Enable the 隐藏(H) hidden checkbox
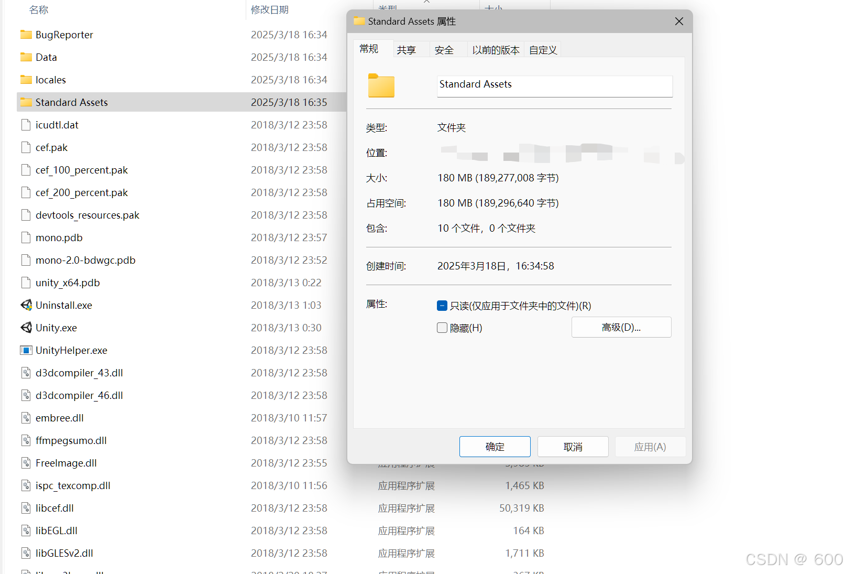This screenshot has width=845, height=574. tap(442, 328)
